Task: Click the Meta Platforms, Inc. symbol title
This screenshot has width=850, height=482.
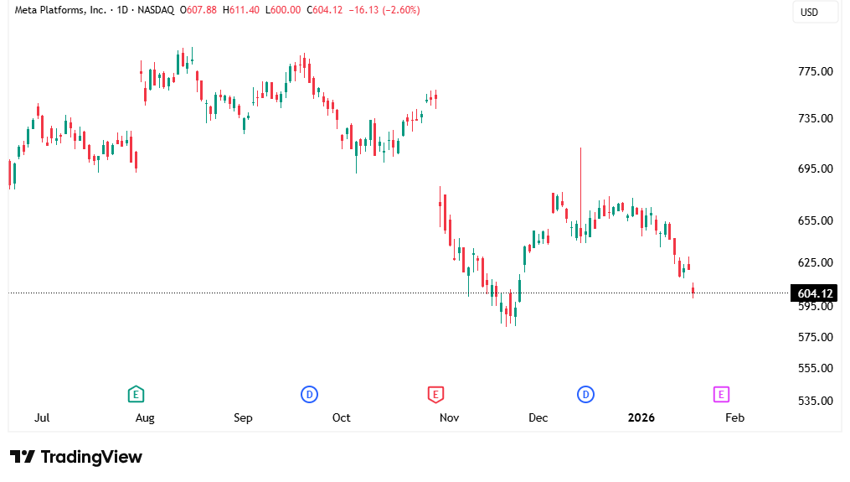Action: [x=61, y=10]
